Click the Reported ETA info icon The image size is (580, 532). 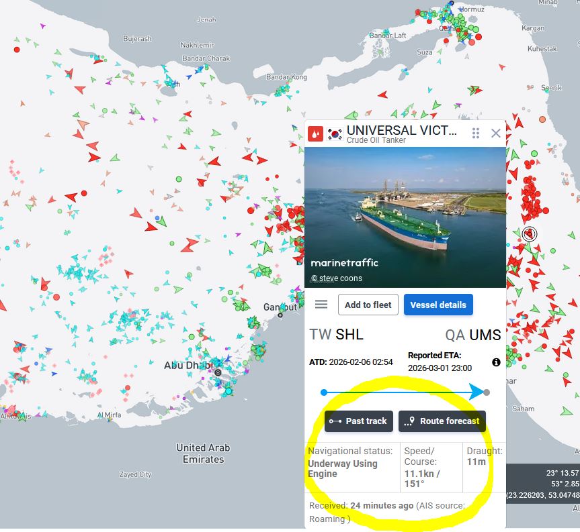point(496,362)
